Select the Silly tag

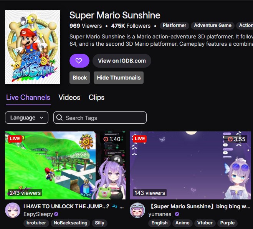pyautogui.click(x=99, y=223)
